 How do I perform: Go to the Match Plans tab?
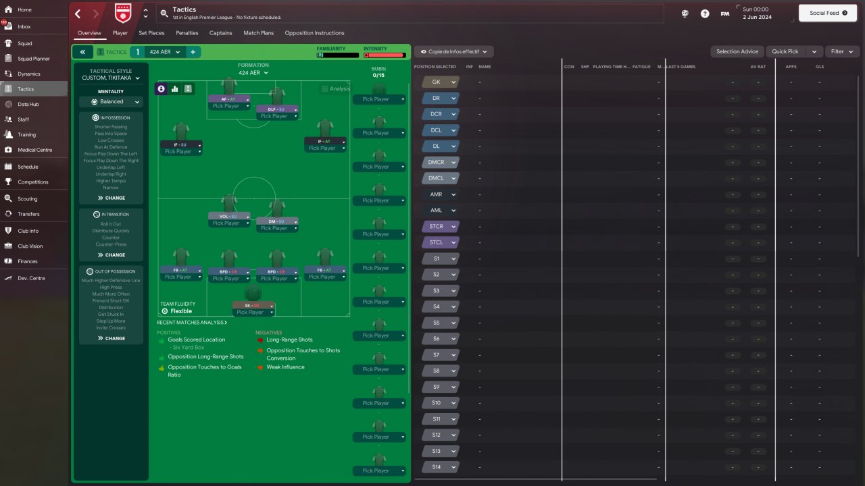click(x=258, y=32)
